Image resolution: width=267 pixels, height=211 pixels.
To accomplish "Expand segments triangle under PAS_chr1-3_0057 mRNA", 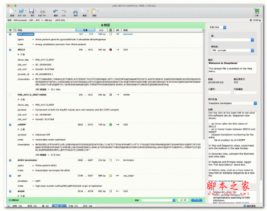I will tap(18, 99).
